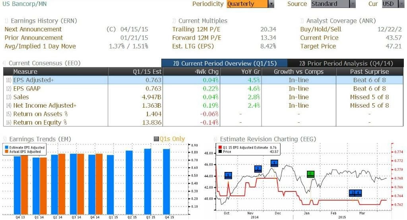This screenshot has height=220, width=407.
Task: Click the Q1/15 Est column header
Action: pyautogui.click(x=136, y=71)
